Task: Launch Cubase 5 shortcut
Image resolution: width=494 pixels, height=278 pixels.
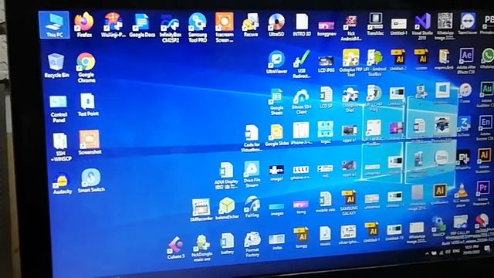Action: [176, 248]
